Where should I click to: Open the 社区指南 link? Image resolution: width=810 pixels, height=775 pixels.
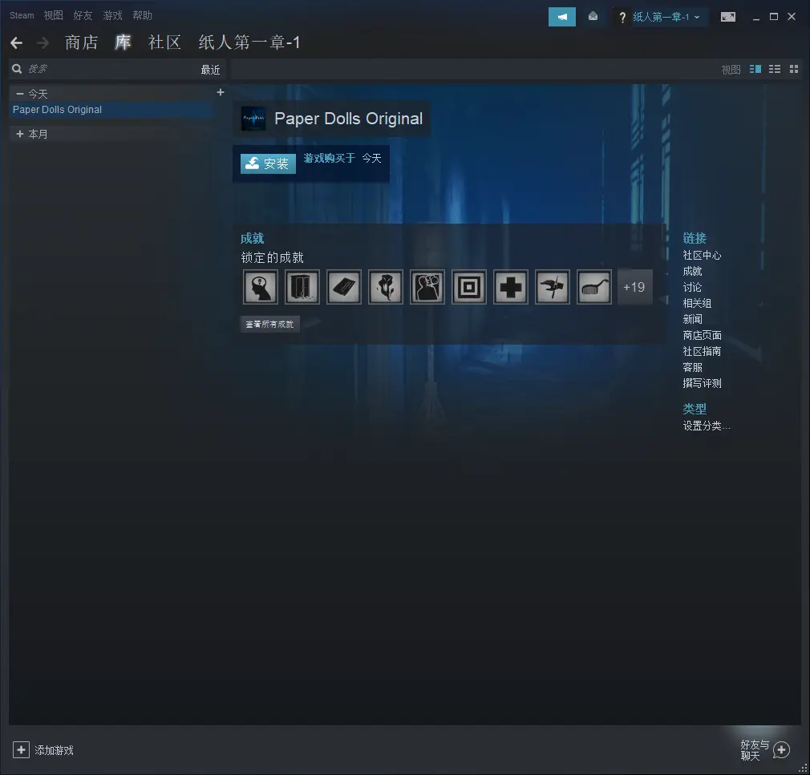tap(702, 352)
